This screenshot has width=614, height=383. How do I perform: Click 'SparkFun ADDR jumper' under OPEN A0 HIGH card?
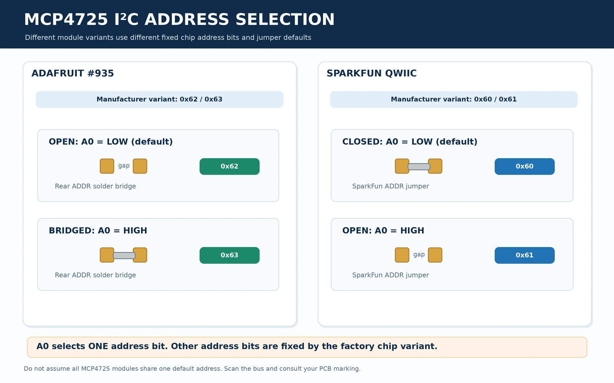point(391,275)
